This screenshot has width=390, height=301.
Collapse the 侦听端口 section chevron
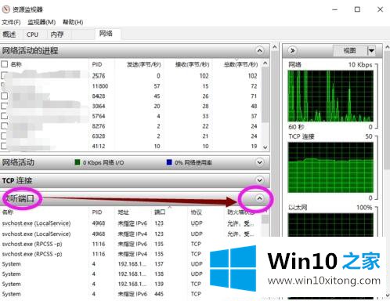click(x=259, y=198)
